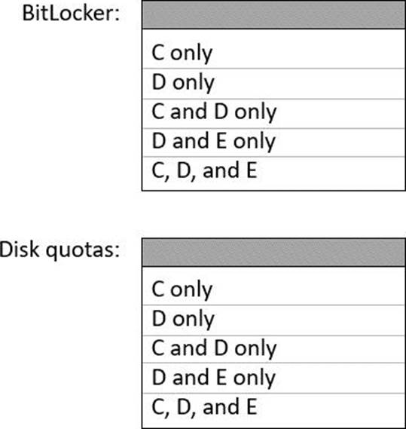The width and height of the screenshot is (406, 429).
Task: Click the 'BitLocker:' label text
Action: pyautogui.click(x=71, y=13)
